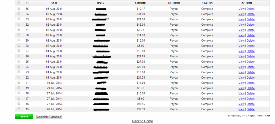View the 30 Jul request ID 21
Viewport: 275px width, 124px height.
(241, 83)
